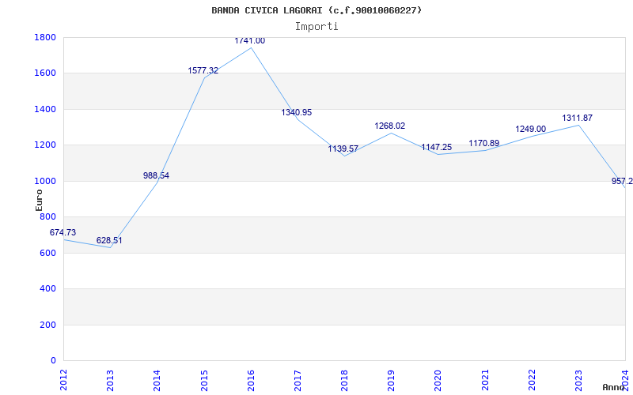
Task: Click the 2017 x-axis year label
Action: pyautogui.click(x=298, y=381)
